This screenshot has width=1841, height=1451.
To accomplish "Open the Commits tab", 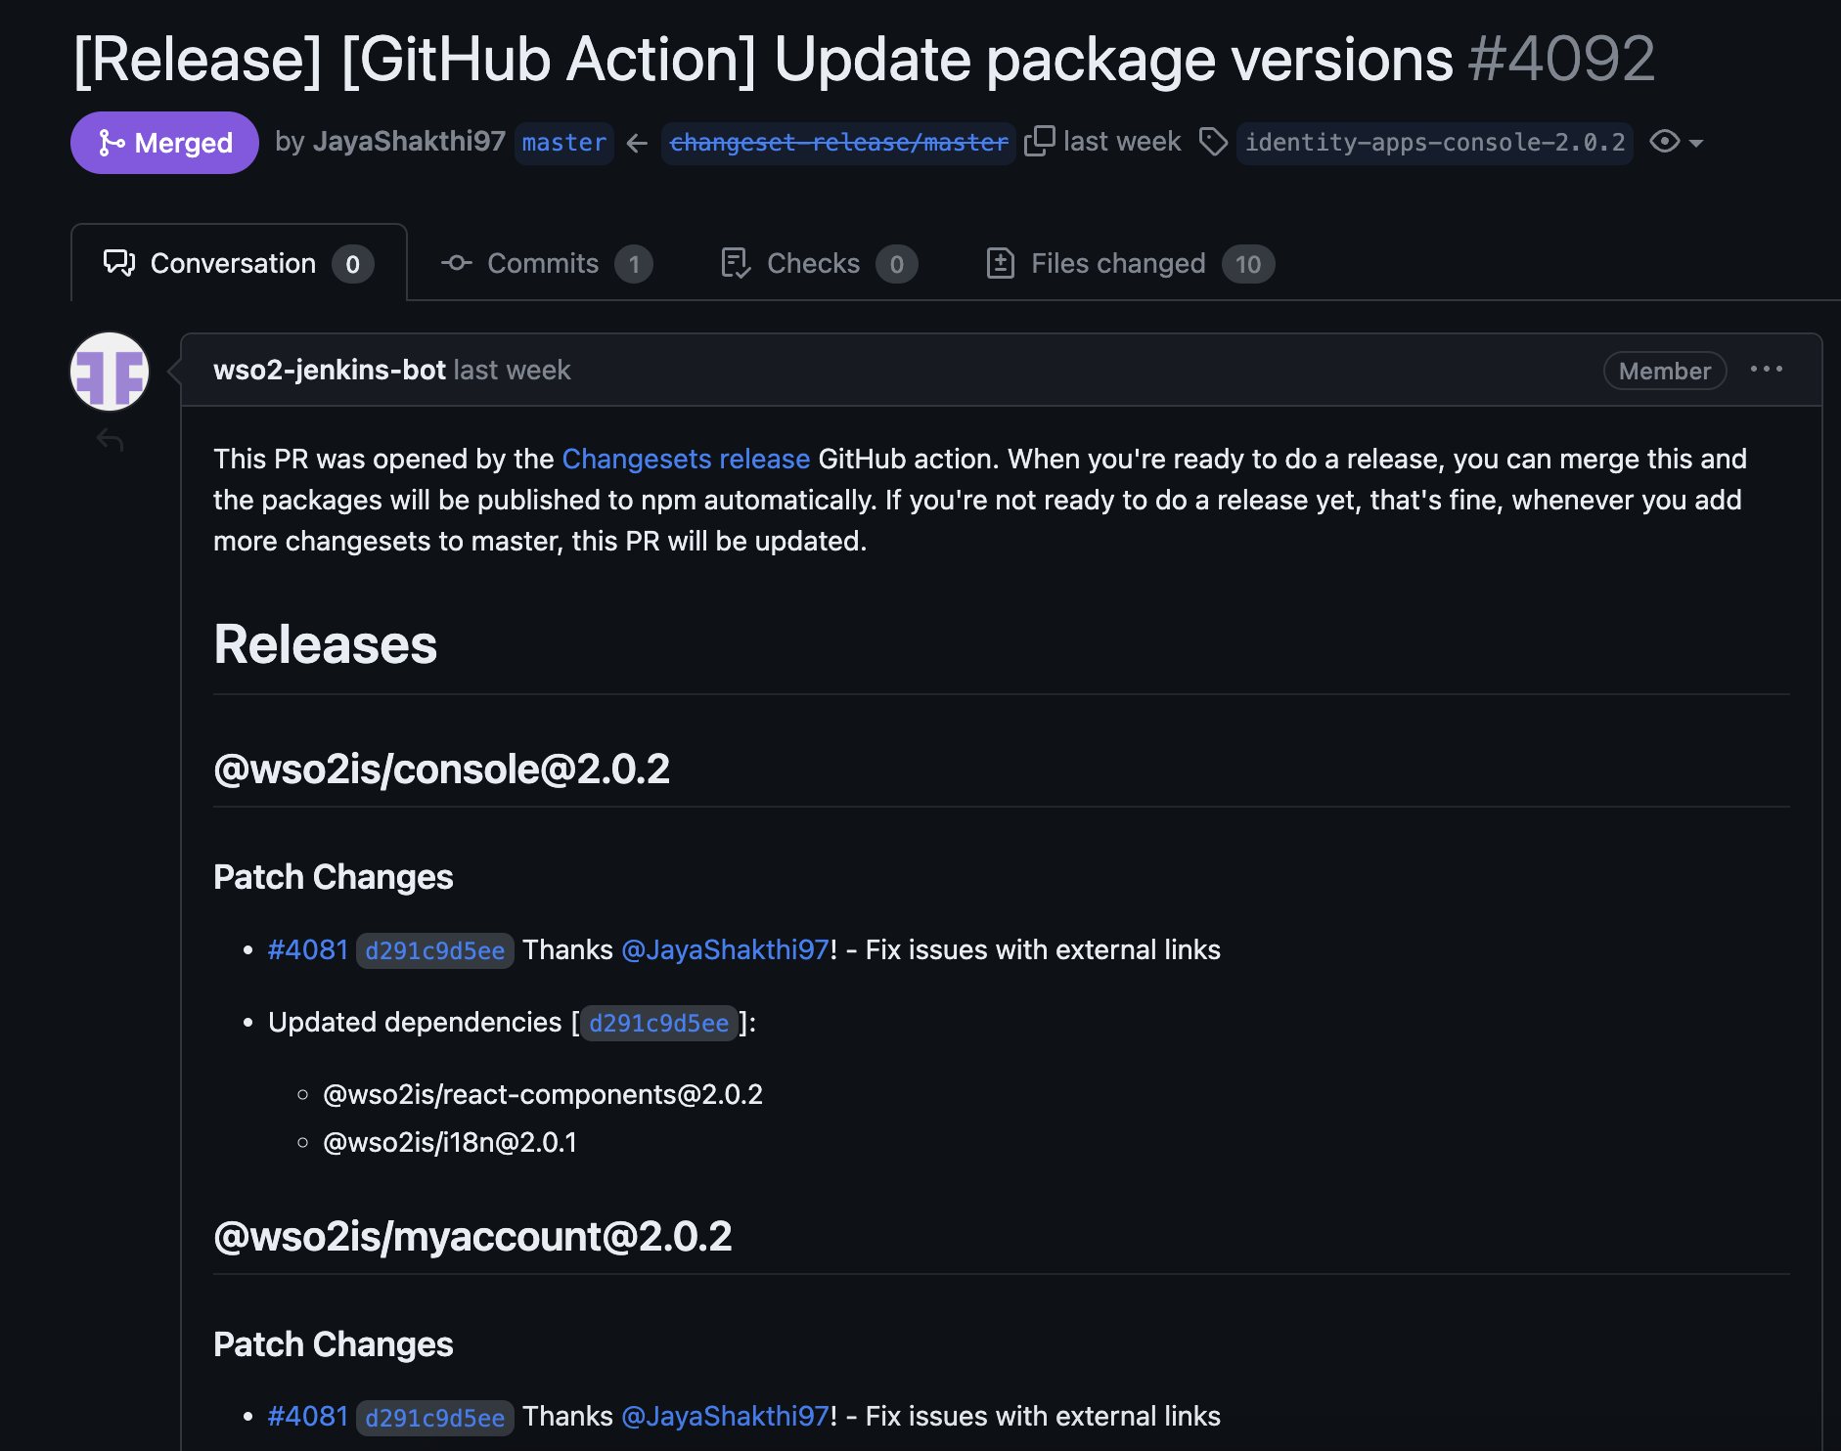I will (x=546, y=263).
